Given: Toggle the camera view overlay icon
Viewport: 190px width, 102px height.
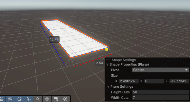Looking at the screenshot, I should [56, 99].
